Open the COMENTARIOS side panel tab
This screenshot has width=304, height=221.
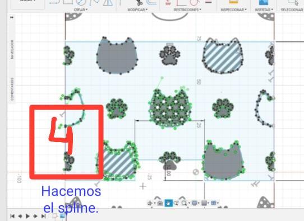click(12, 89)
